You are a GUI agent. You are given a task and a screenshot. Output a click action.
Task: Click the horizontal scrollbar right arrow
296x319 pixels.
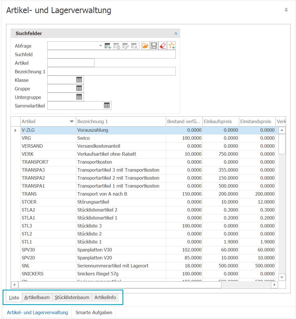(x=274, y=285)
